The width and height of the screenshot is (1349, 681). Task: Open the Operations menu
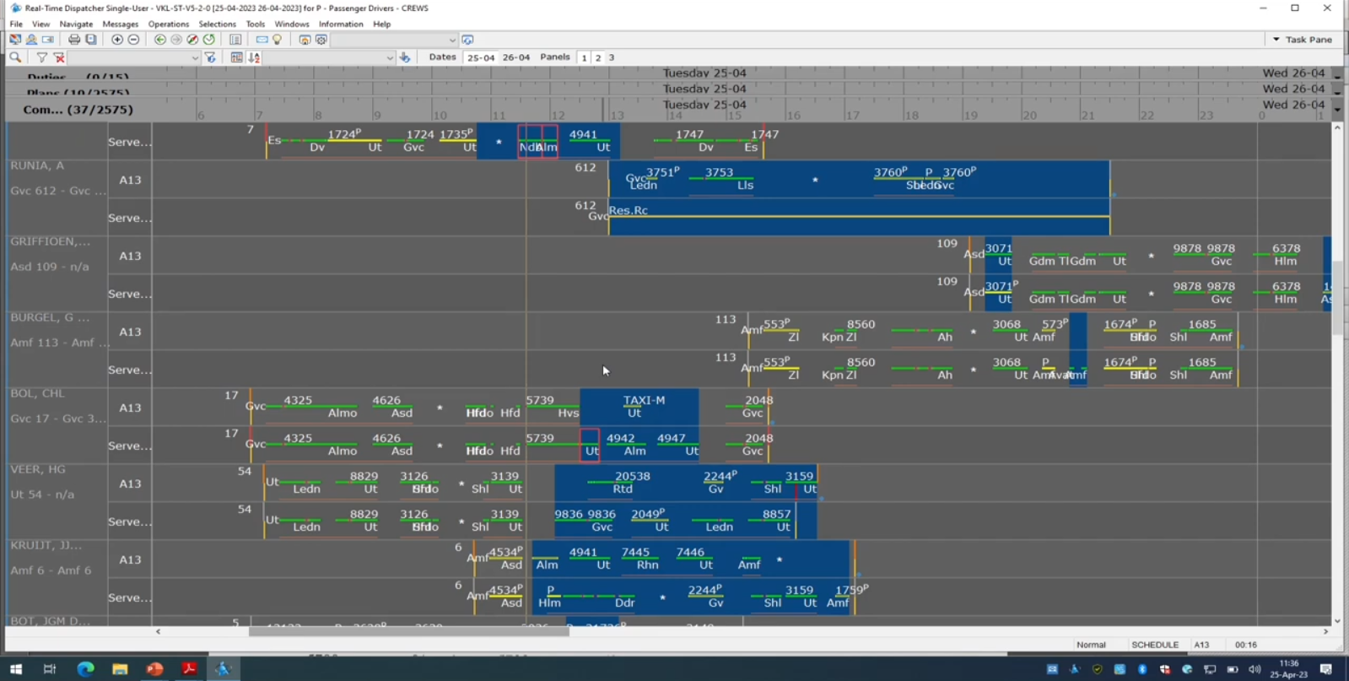click(x=168, y=24)
